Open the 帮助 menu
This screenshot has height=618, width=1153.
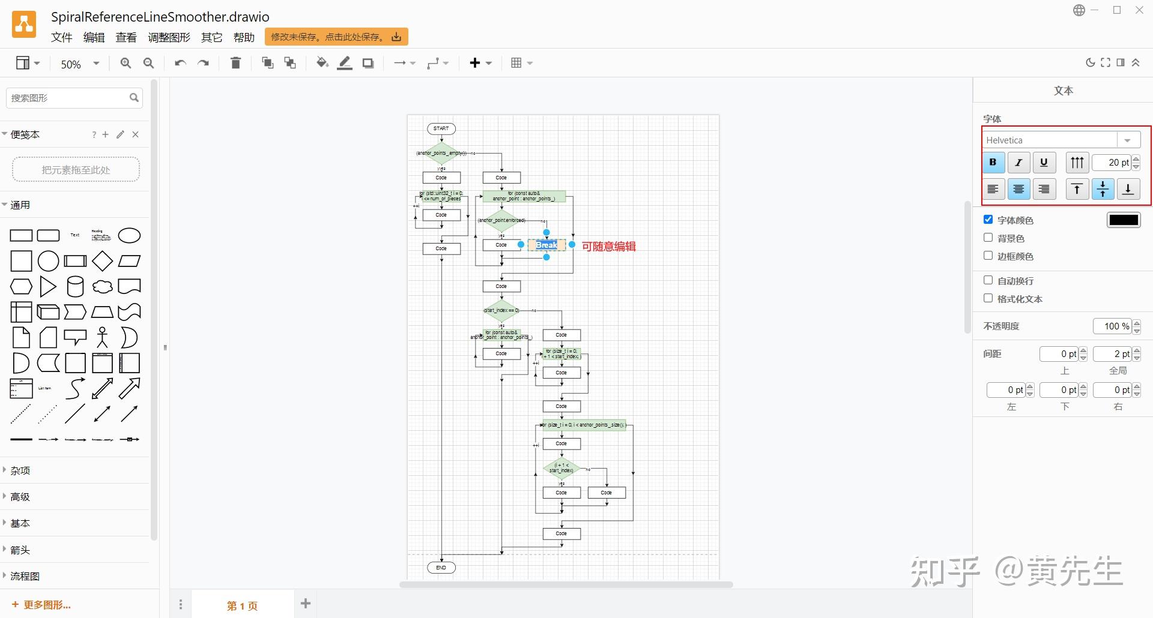click(244, 37)
